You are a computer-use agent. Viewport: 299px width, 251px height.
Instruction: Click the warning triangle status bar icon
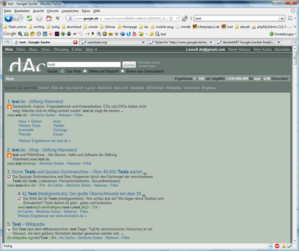(284, 246)
